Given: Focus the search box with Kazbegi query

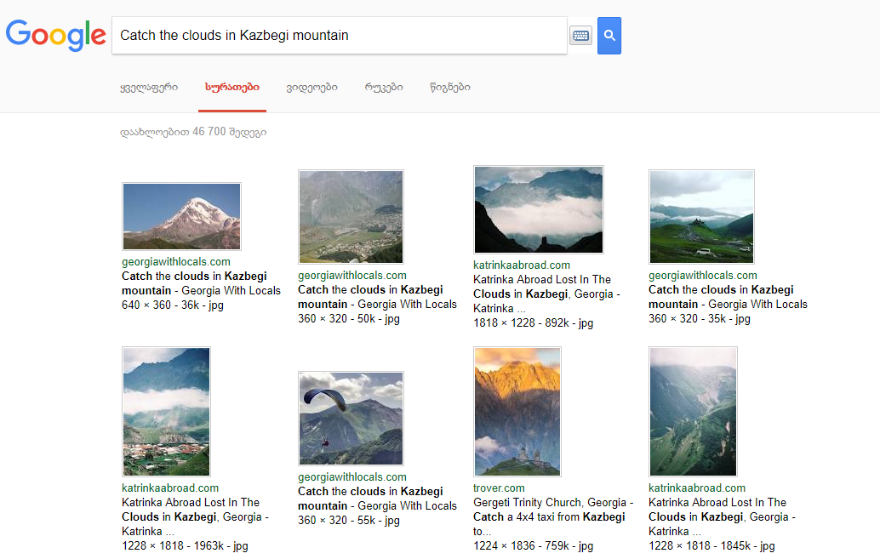Looking at the screenshot, I should (340, 36).
